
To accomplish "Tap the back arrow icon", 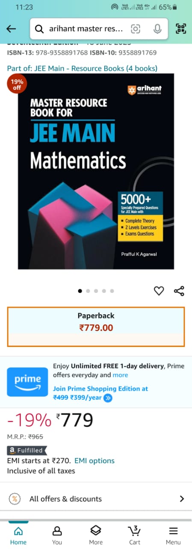I will pyautogui.click(x=12, y=29).
